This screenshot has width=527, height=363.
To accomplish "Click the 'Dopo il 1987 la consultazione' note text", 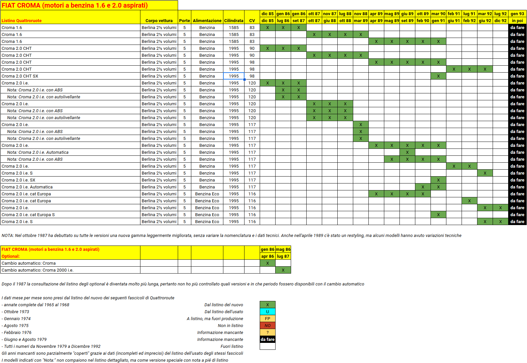I will (x=183, y=284).
